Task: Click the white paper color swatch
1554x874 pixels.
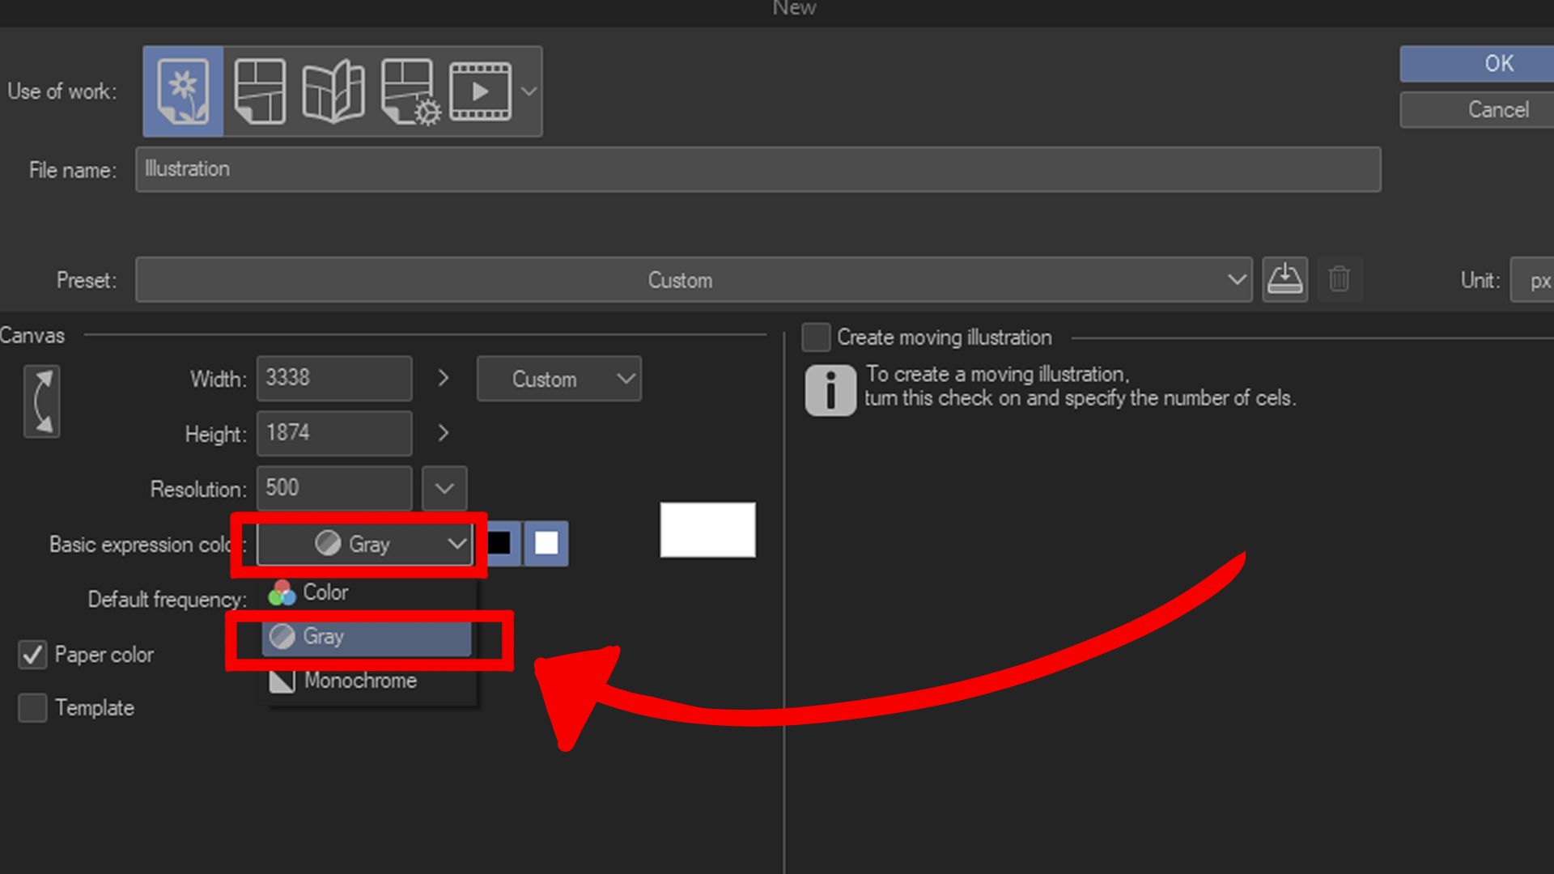Action: (x=707, y=530)
